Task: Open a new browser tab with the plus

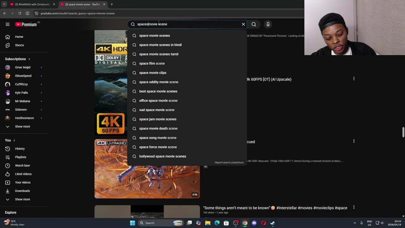Action: pyautogui.click(x=112, y=4)
